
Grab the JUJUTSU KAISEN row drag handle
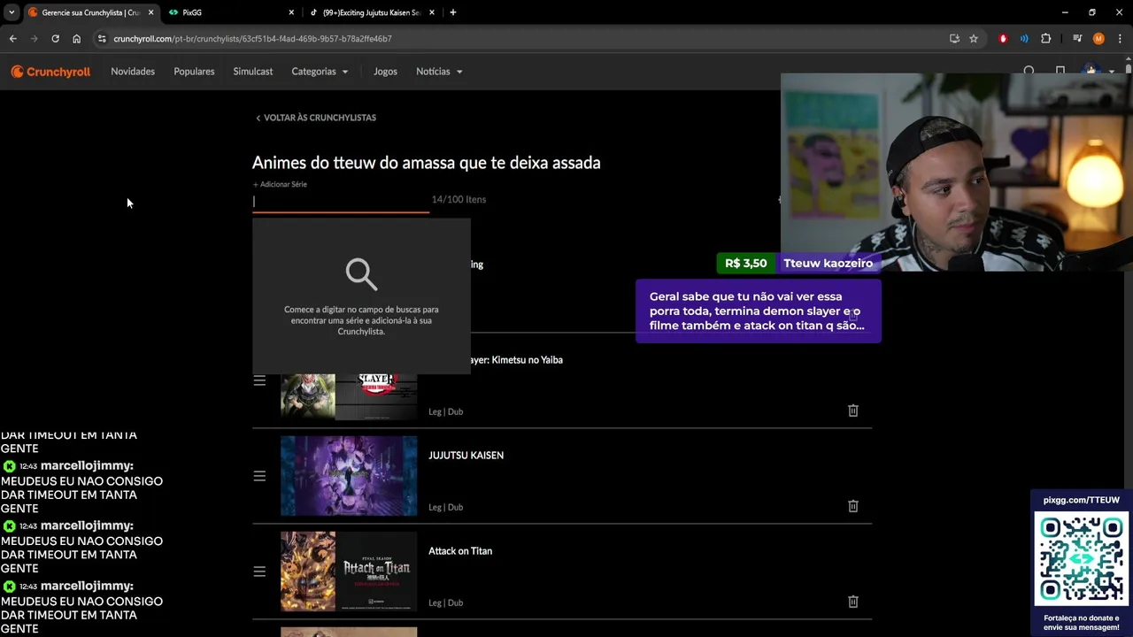[x=259, y=476]
